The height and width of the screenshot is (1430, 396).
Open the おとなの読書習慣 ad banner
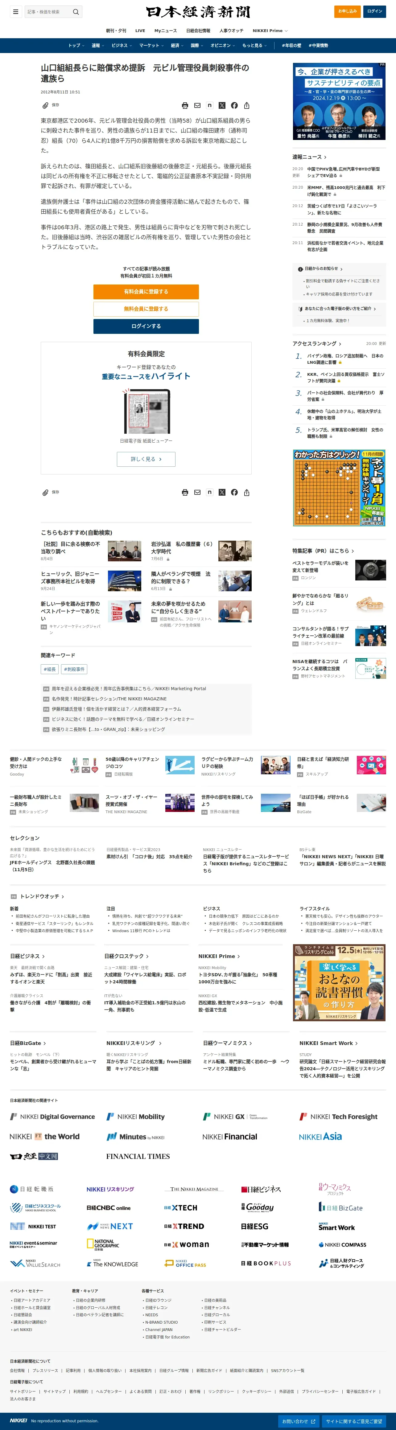point(339,983)
